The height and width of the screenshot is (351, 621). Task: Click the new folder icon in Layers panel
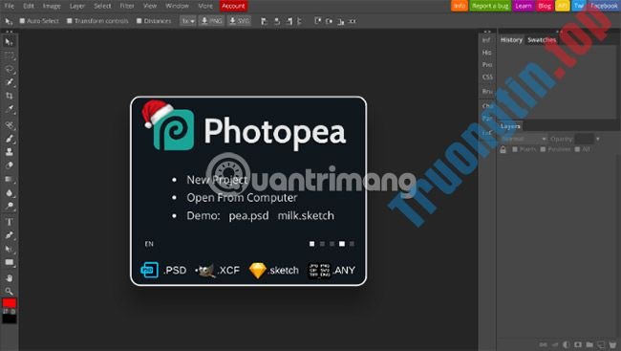[x=589, y=344]
